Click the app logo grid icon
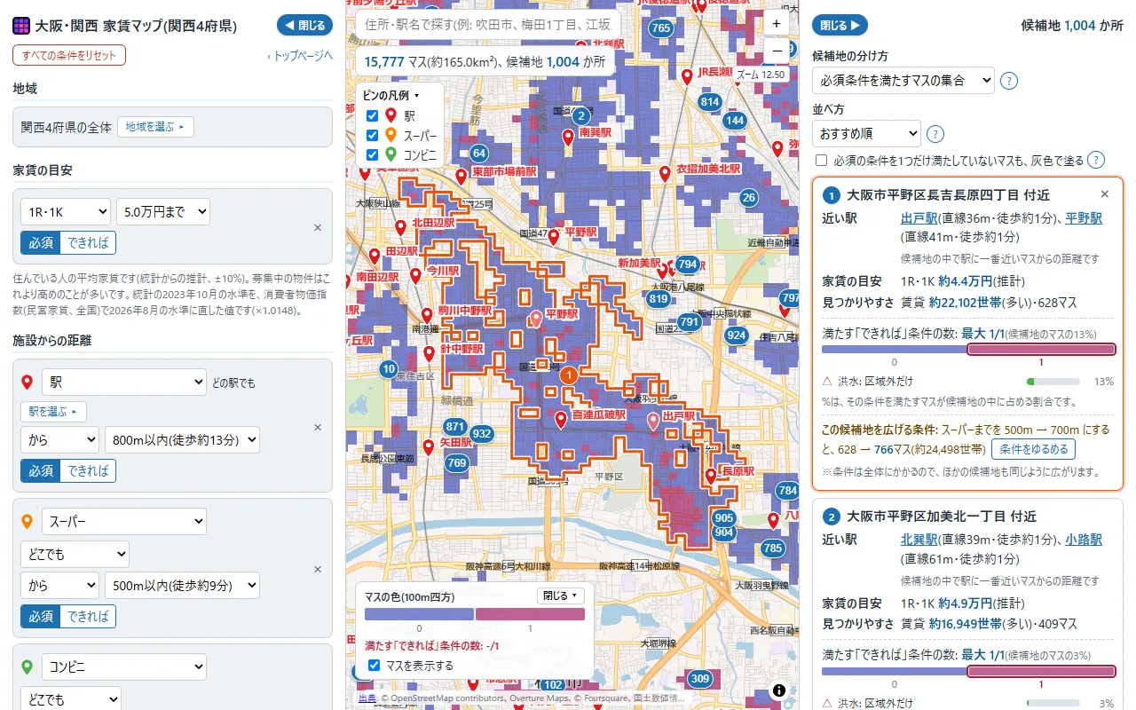The width and height of the screenshot is (1136, 710). (21, 26)
